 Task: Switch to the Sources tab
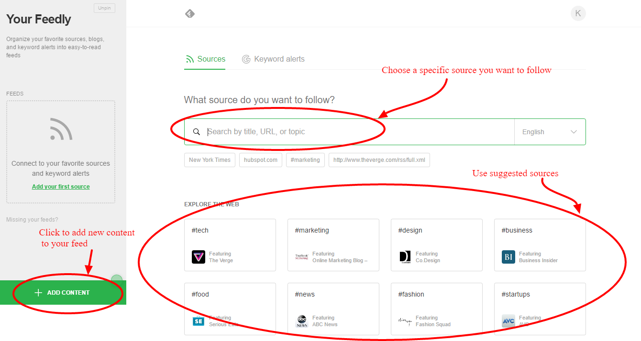pyautogui.click(x=205, y=59)
